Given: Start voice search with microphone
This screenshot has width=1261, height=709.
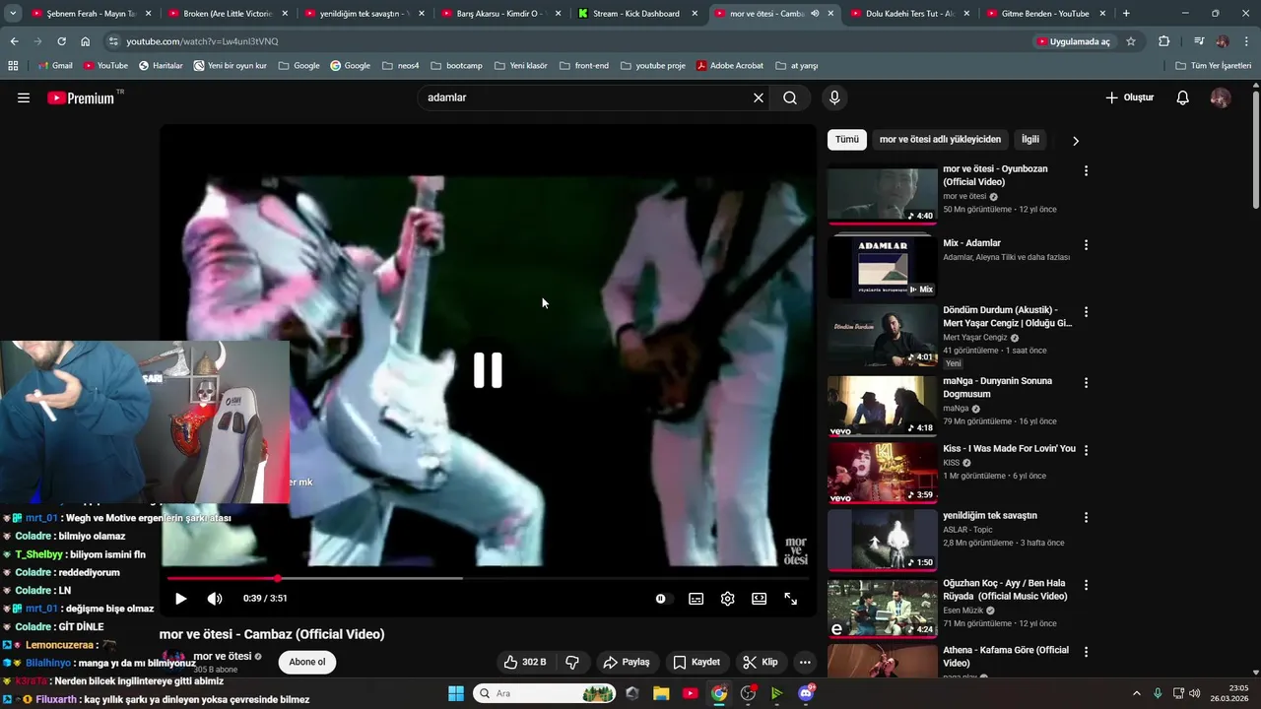Looking at the screenshot, I should tap(834, 97).
